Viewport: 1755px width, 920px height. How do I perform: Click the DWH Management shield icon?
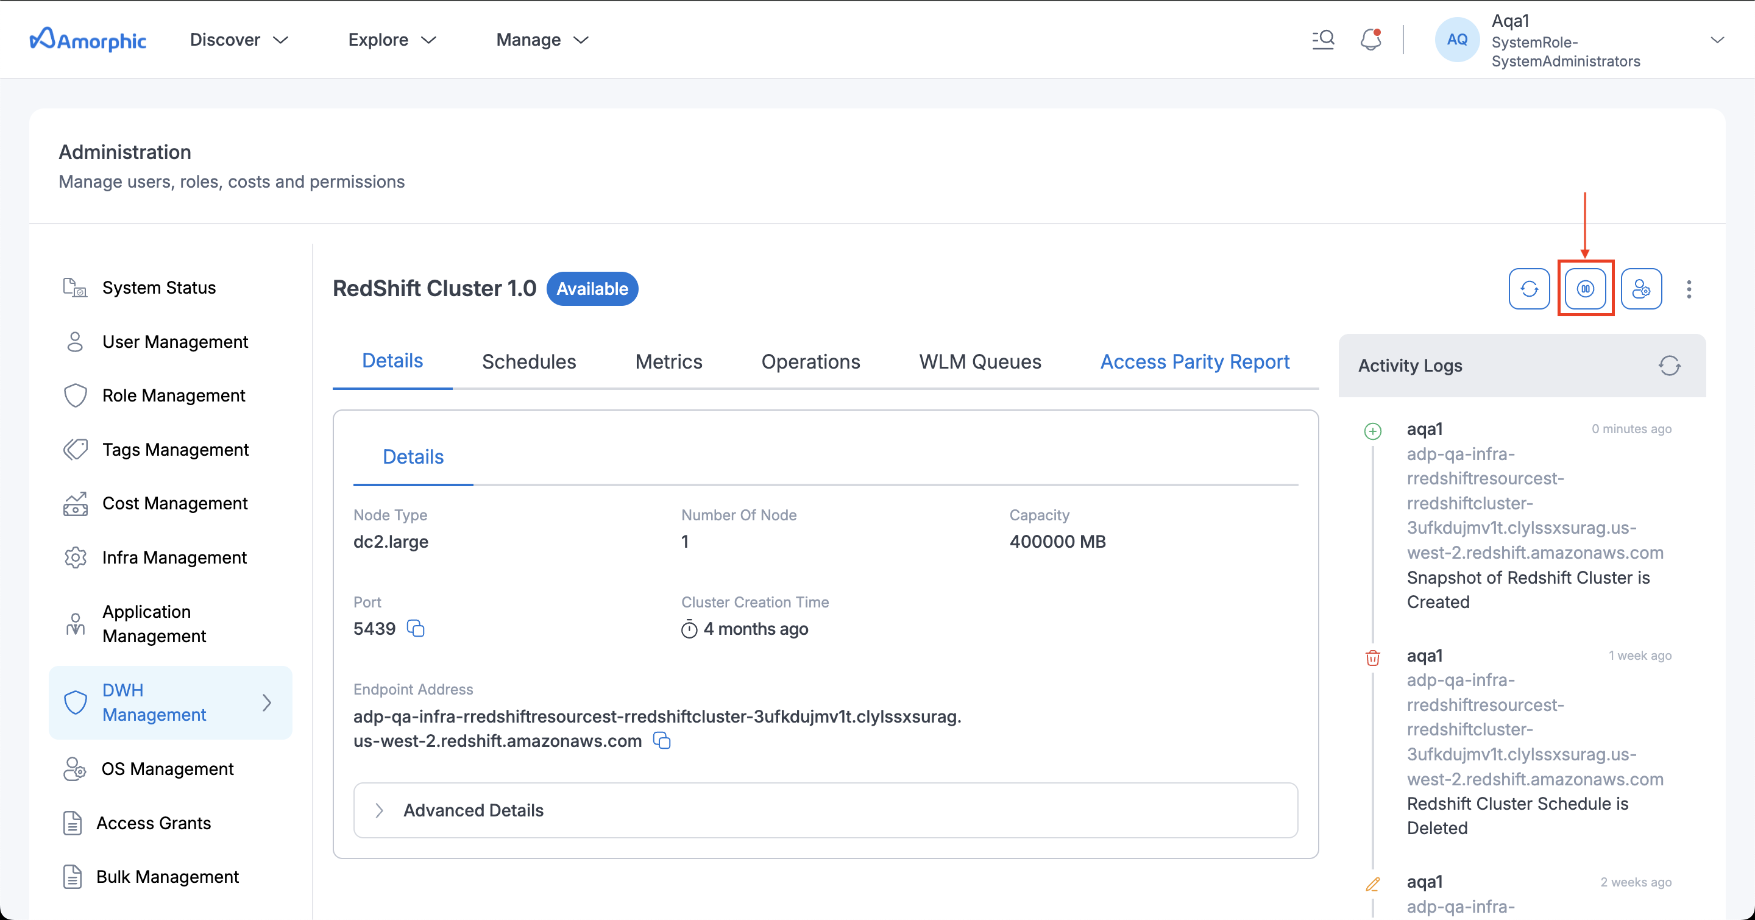tap(75, 702)
